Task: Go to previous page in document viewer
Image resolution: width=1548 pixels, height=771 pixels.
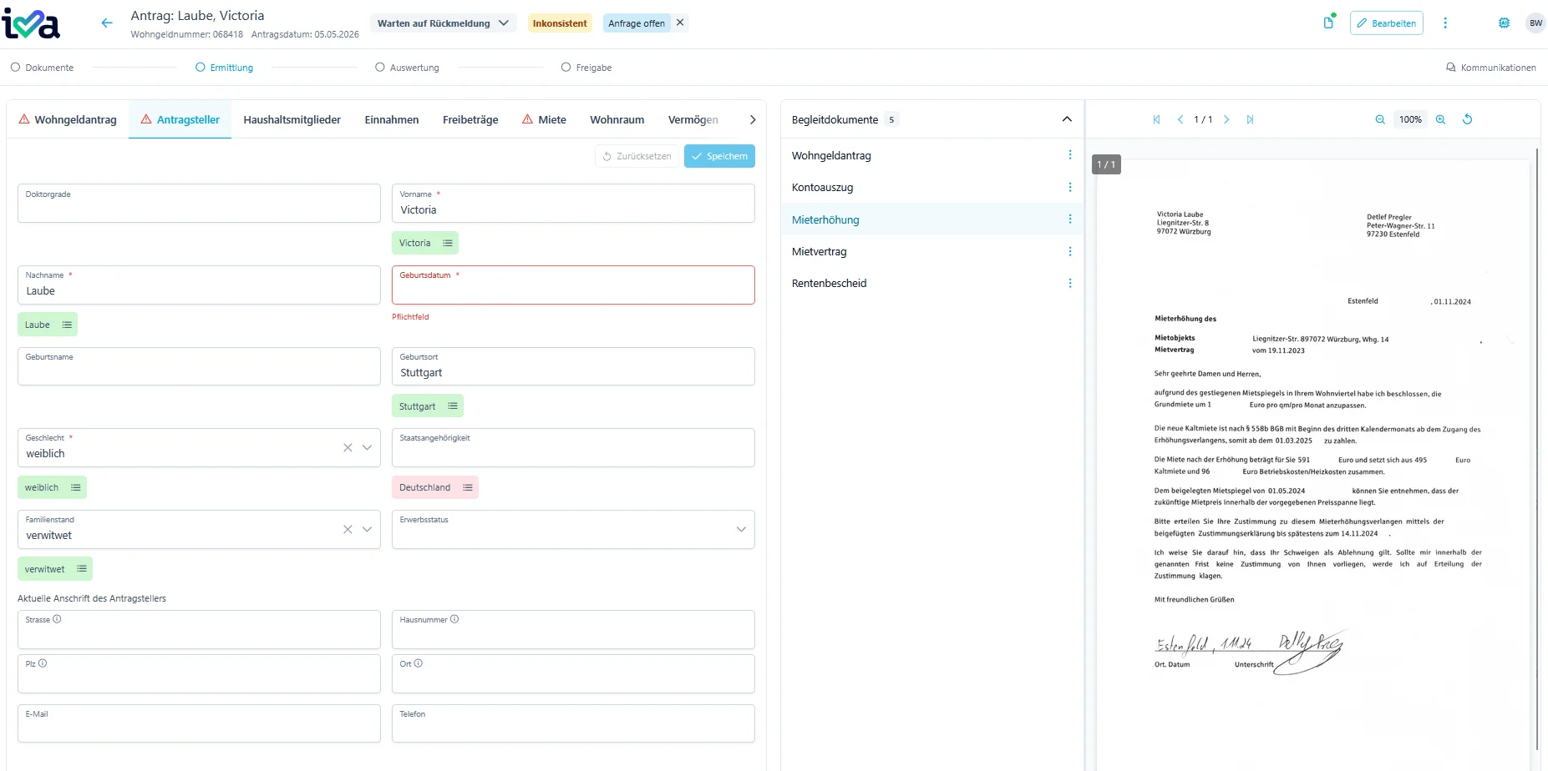Action: [x=1180, y=119]
